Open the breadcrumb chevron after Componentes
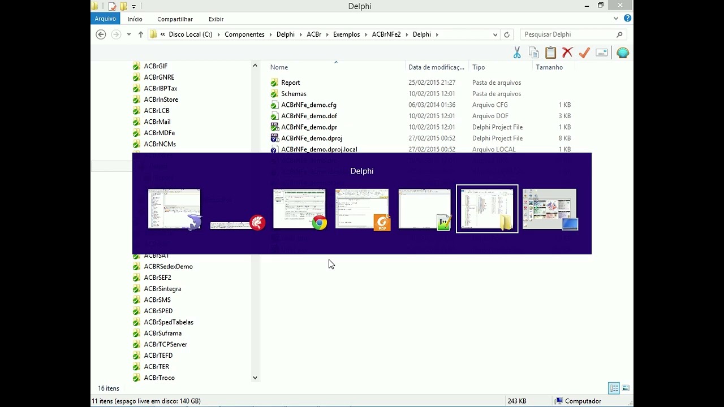The width and height of the screenshot is (724, 407). tap(271, 34)
